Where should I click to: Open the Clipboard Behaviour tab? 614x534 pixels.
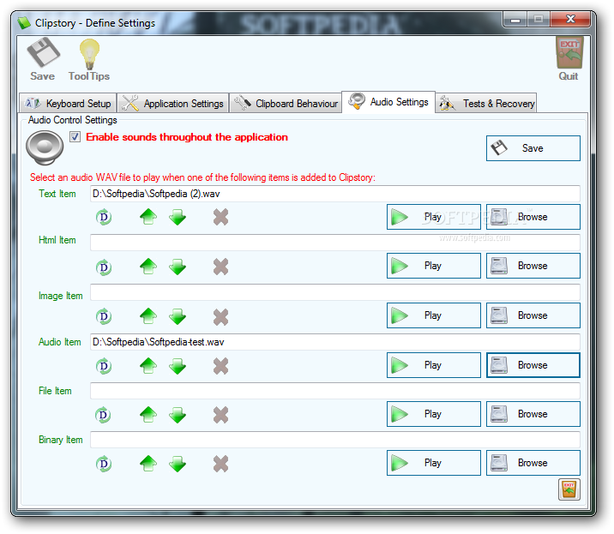point(285,104)
